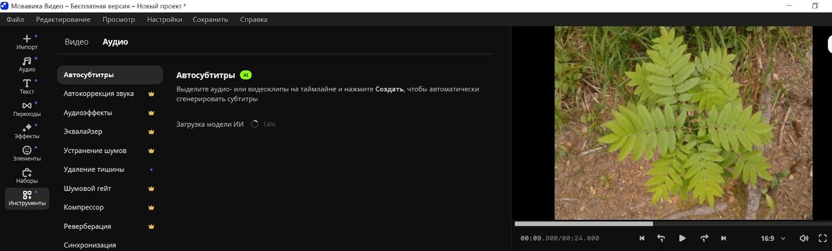Select the Эквалайзер audio tool
The image size is (832, 251).
pos(83,132)
